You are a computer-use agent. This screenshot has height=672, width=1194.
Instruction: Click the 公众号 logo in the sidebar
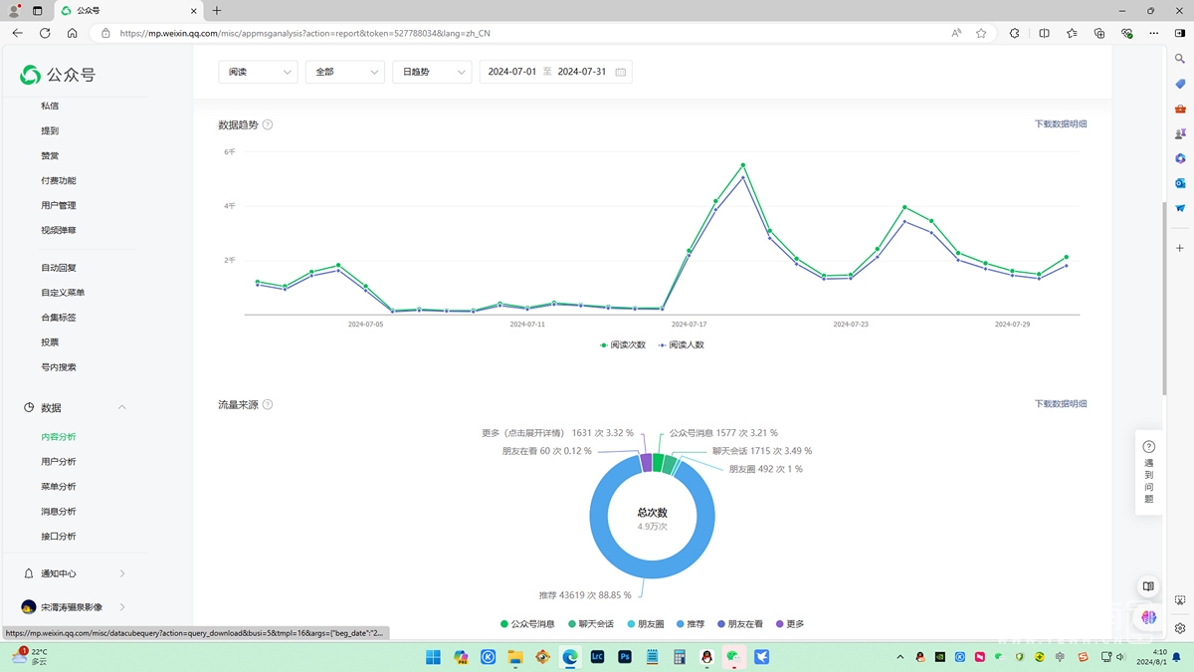[x=58, y=75]
